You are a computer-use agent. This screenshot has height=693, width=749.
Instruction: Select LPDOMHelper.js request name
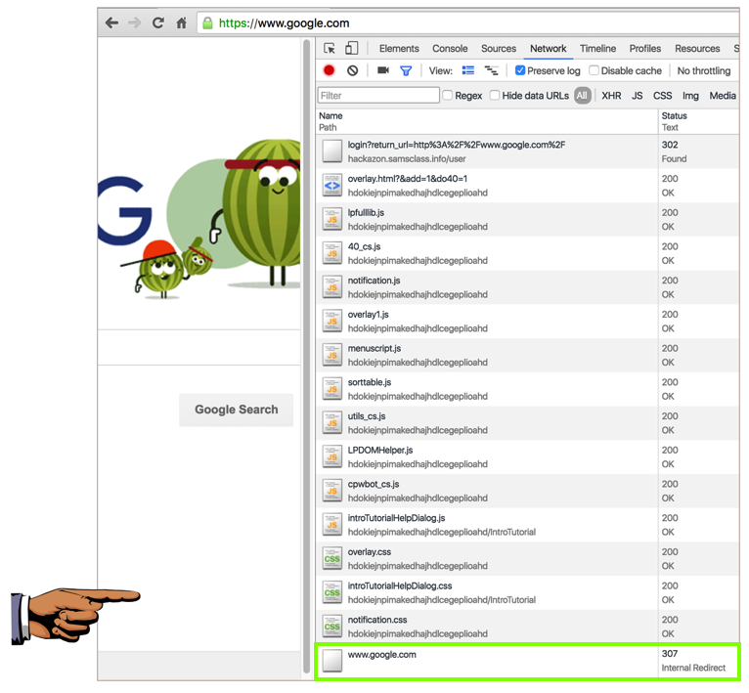tap(380, 451)
